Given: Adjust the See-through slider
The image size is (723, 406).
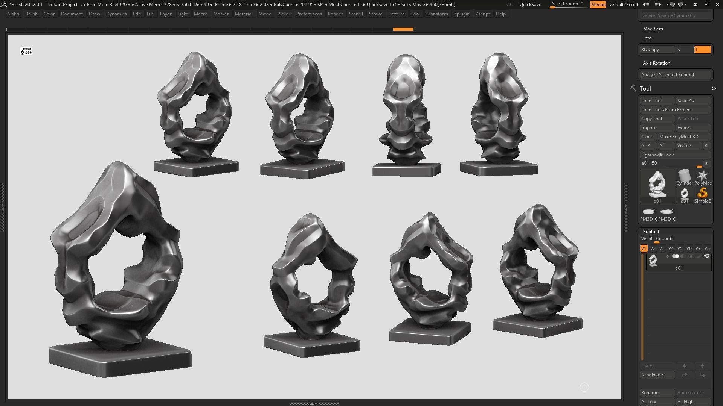Looking at the screenshot, I should tap(567, 5).
